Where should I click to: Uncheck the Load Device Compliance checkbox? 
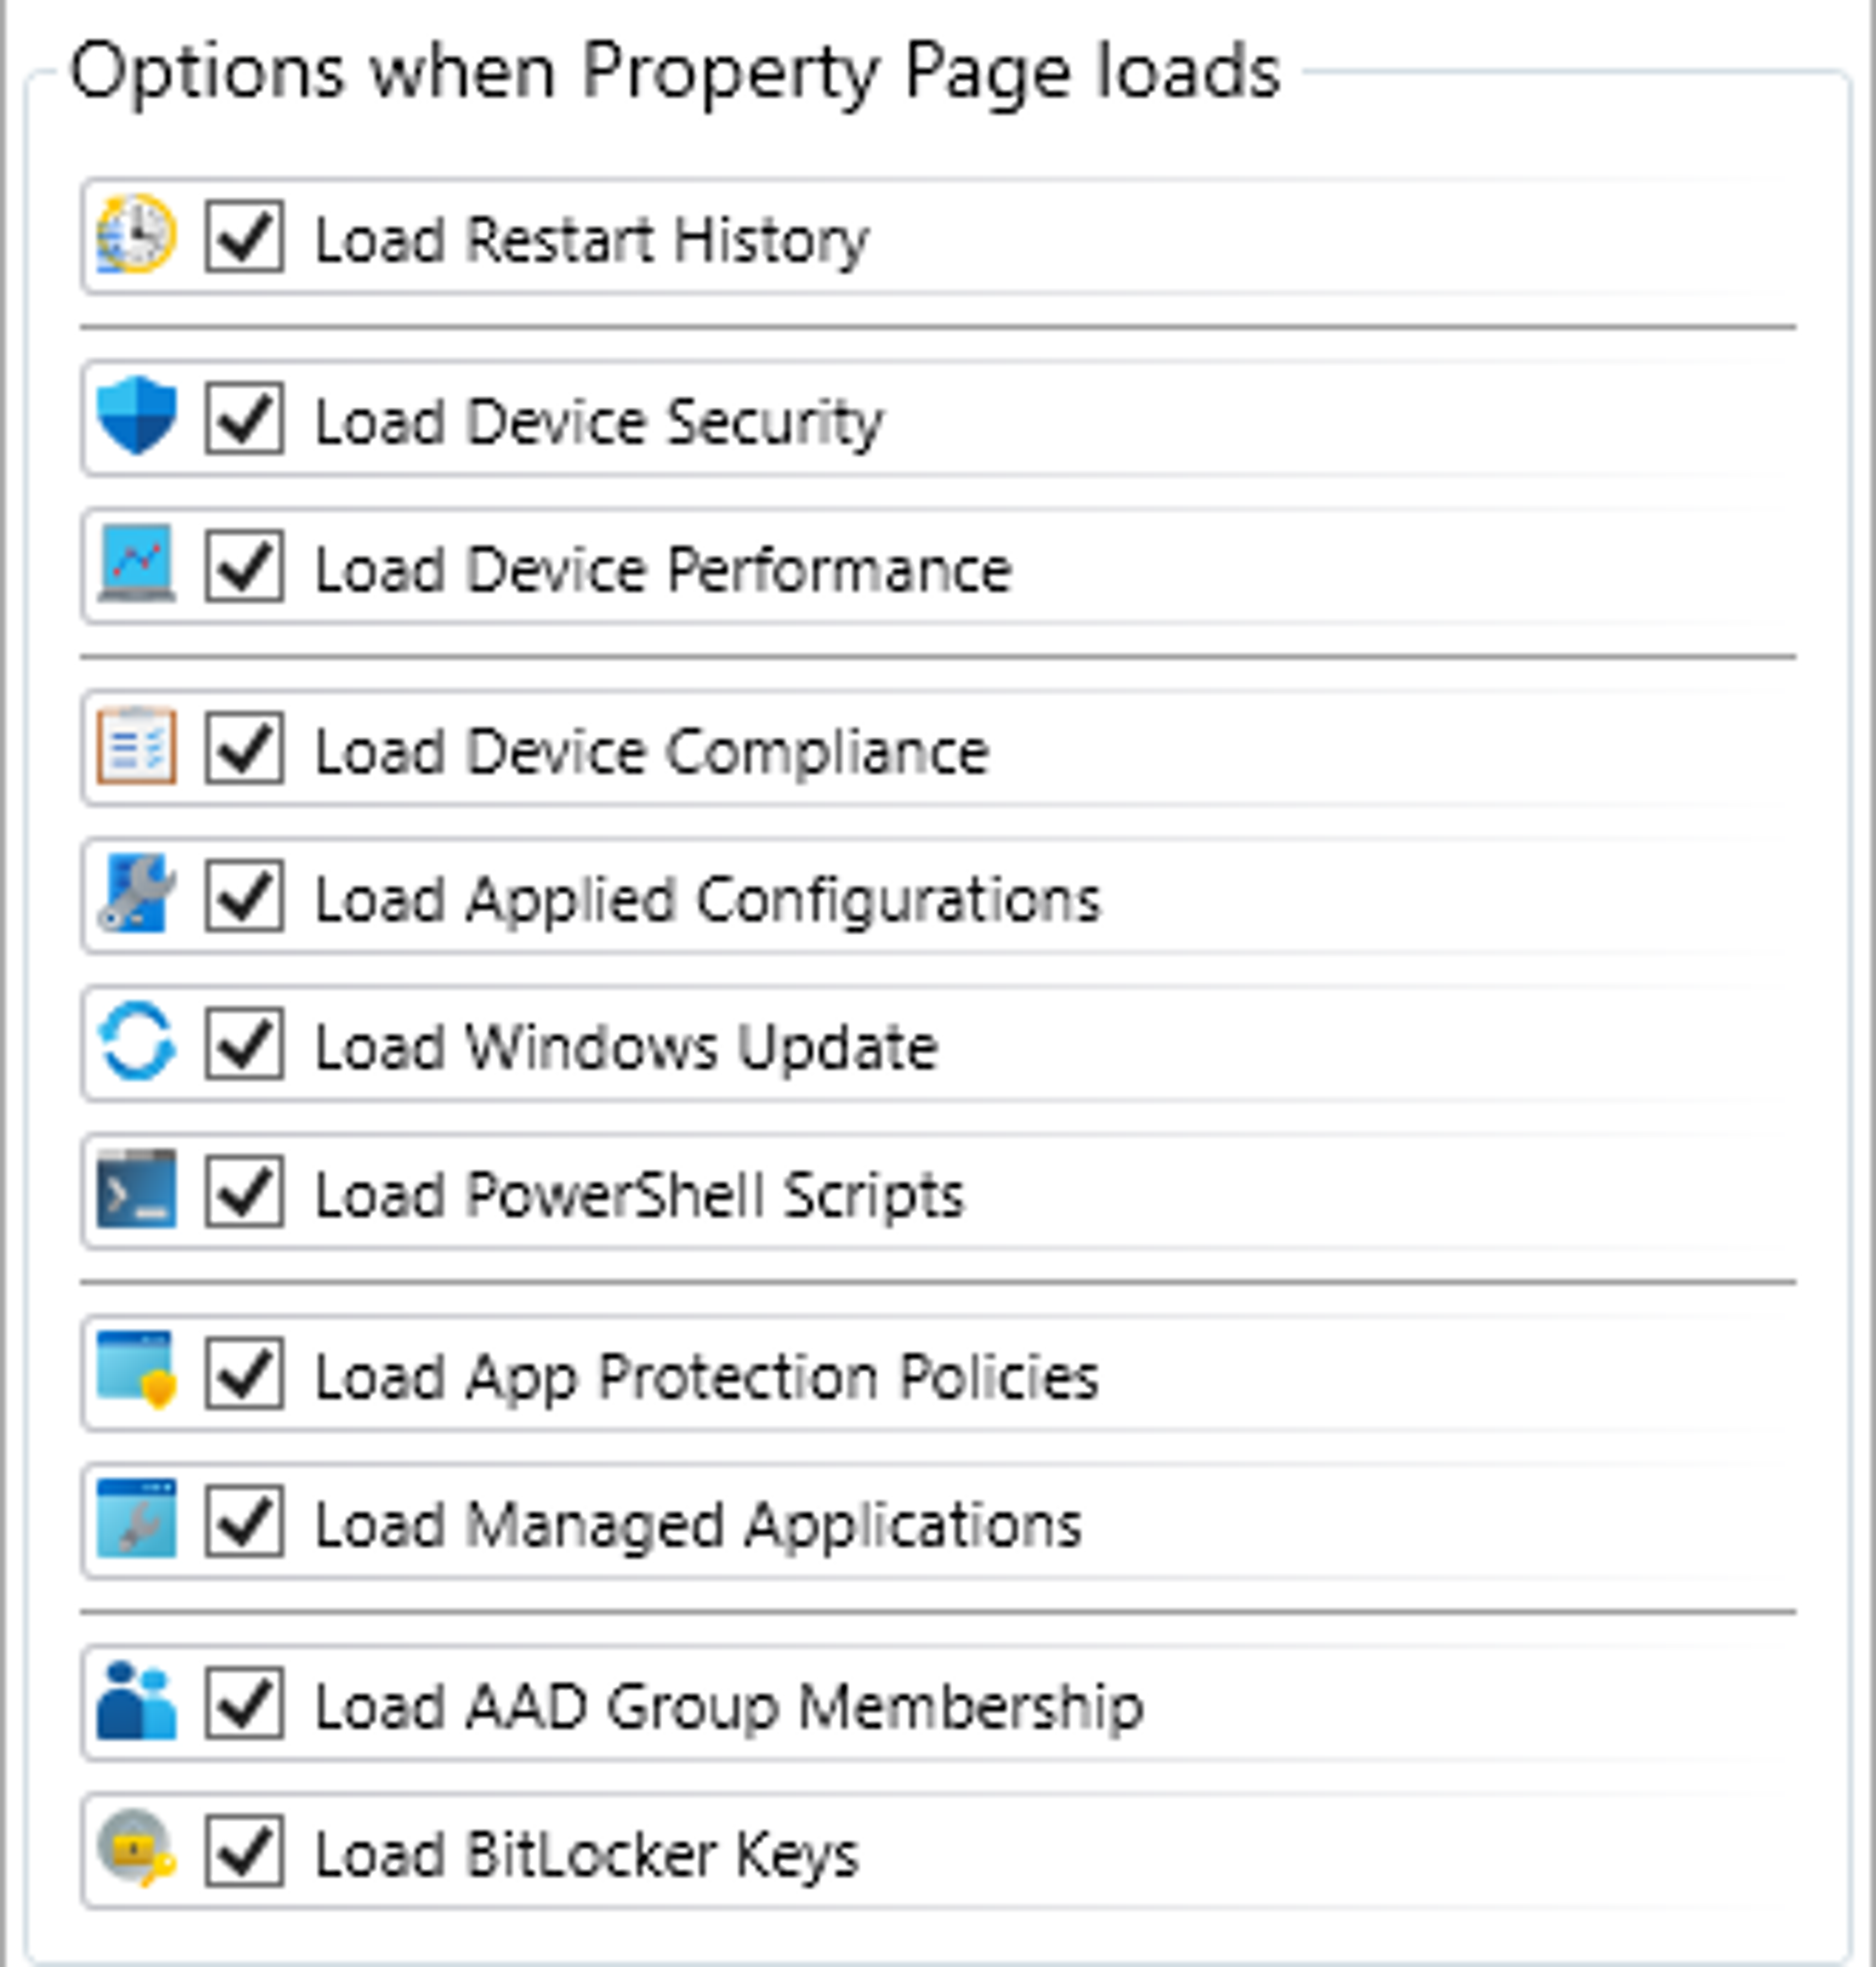coord(244,748)
